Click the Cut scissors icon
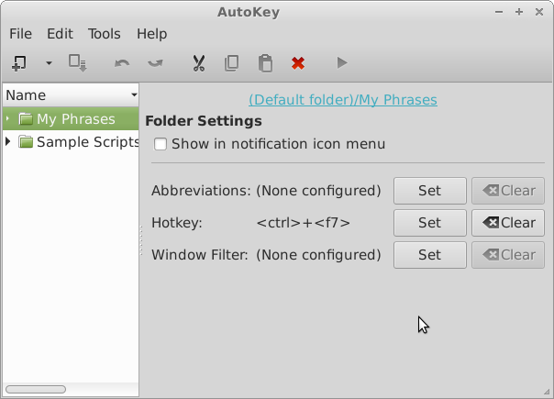554x399 pixels. click(x=199, y=63)
